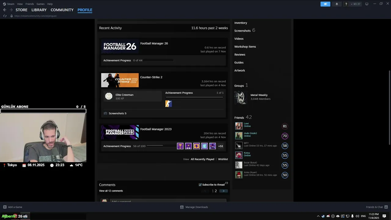Open the Artwork link
The image size is (391, 220).
pos(239,71)
